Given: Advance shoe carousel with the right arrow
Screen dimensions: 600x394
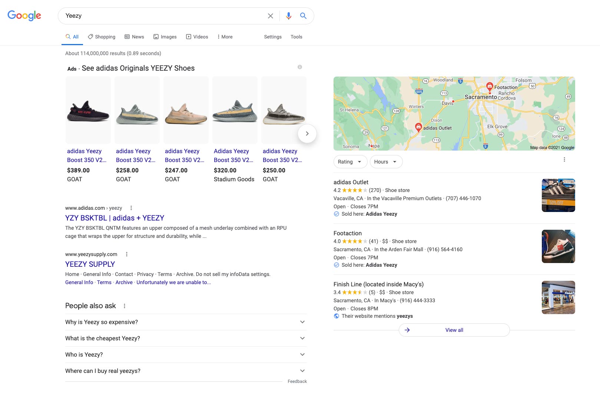Looking at the screenshot, I should pyautogui.click(x=307, y=134).
